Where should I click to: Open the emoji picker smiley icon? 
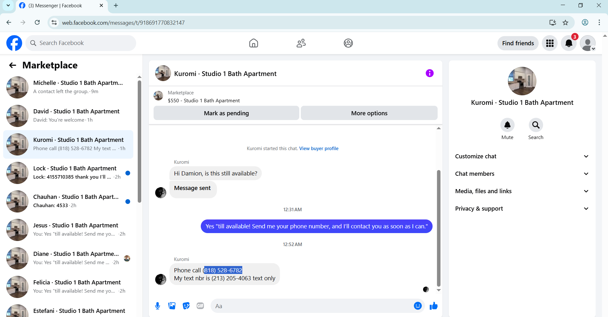coord(418,306)
